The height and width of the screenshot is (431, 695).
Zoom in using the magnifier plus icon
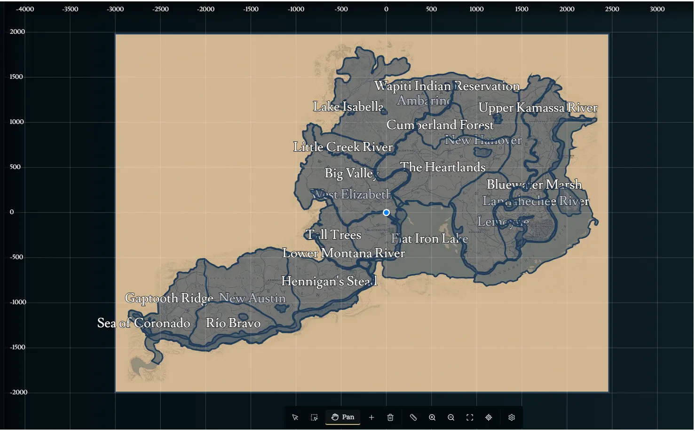432,417
